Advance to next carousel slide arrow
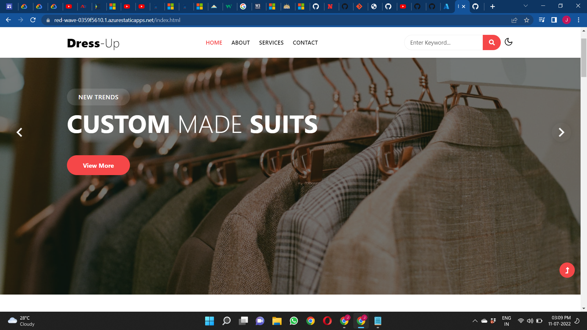 point(561,132)
